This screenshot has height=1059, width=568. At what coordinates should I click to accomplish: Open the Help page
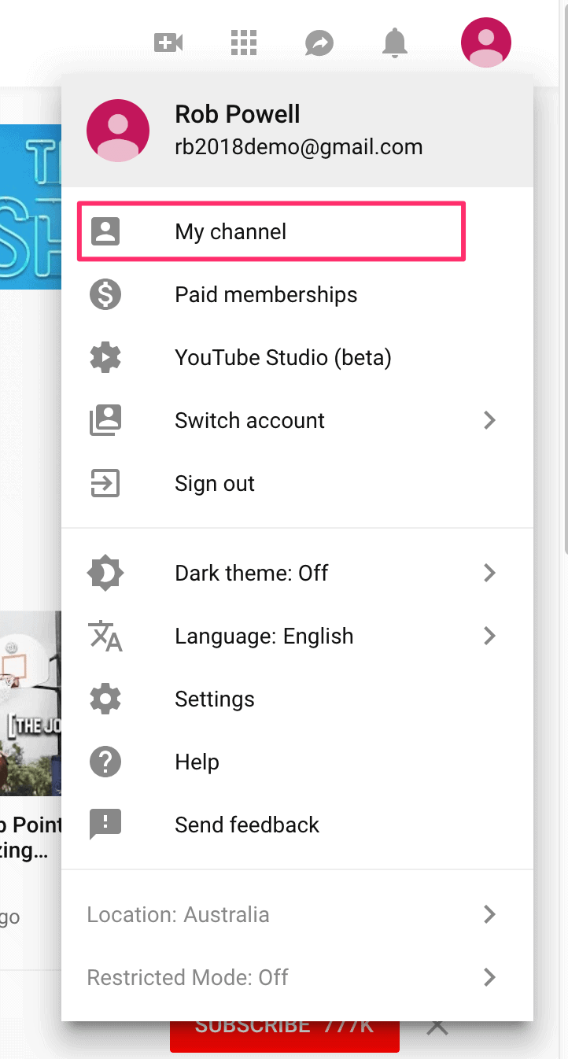[197, 762]
